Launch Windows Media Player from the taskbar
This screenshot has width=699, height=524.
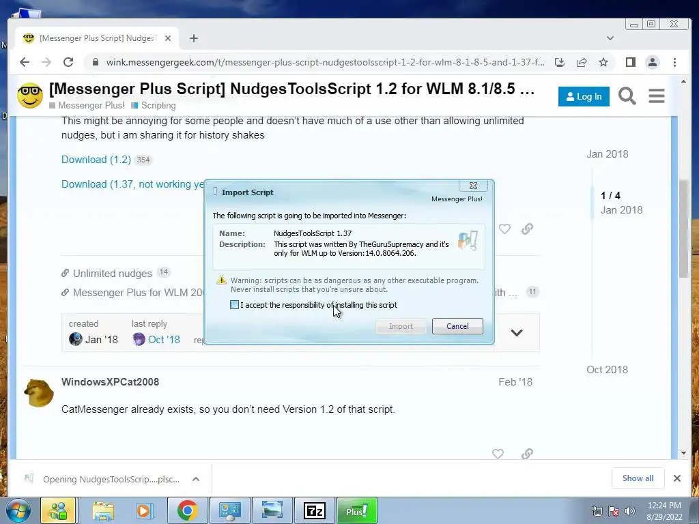[143, 510]
